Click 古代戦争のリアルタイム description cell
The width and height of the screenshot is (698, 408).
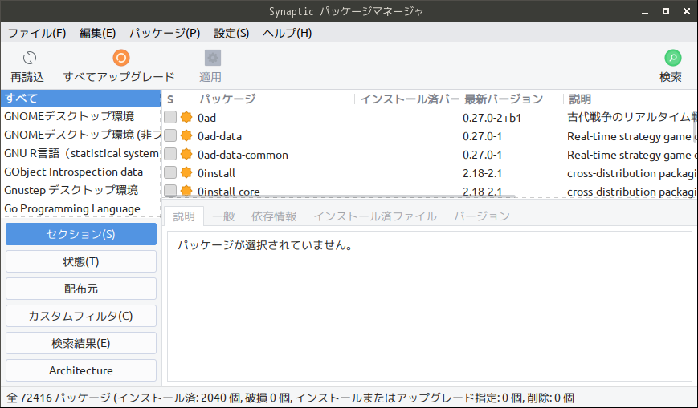(x=631, y=117)
